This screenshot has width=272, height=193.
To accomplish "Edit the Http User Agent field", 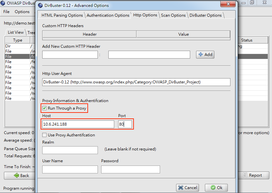I will tap(136, 82).
